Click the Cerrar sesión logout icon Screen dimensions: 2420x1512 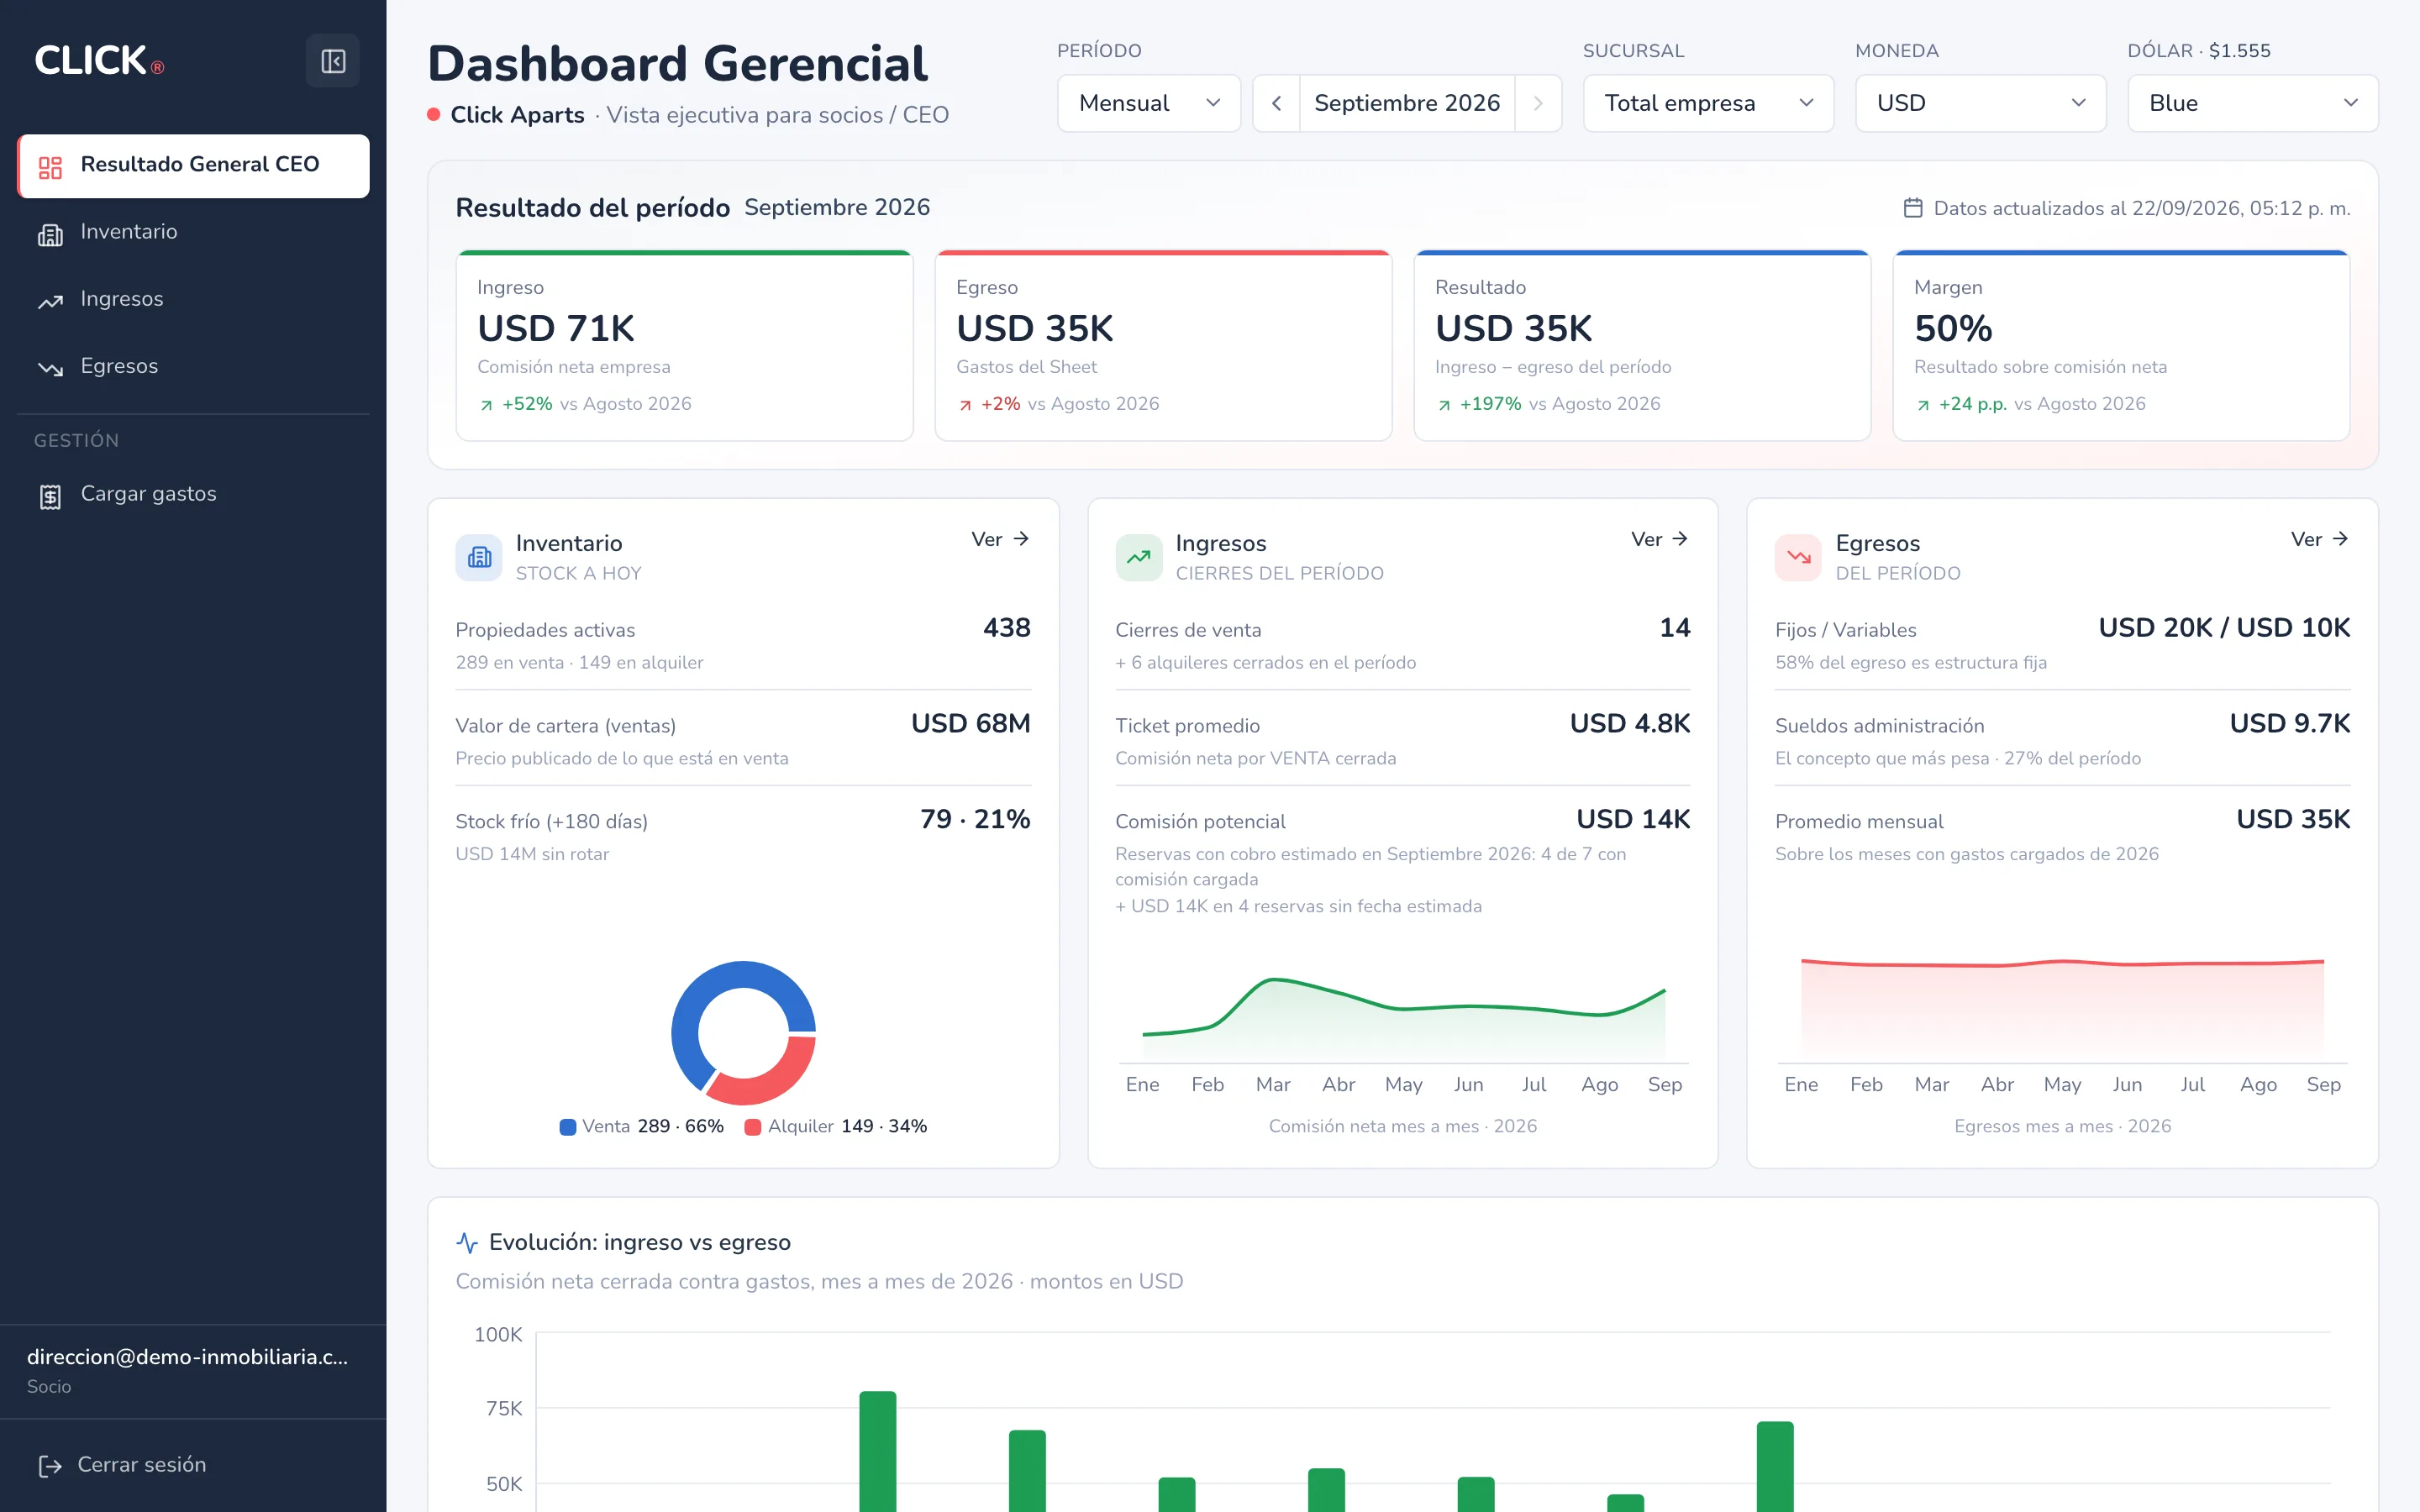[50, 1466]
